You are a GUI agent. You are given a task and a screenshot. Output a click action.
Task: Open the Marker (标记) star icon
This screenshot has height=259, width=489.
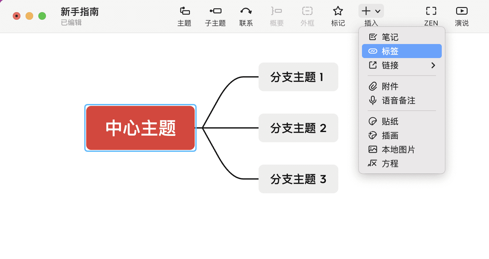[338, 11]
